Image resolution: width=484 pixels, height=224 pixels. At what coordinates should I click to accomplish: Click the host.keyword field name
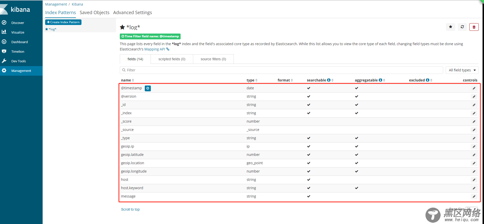[132, 188]
